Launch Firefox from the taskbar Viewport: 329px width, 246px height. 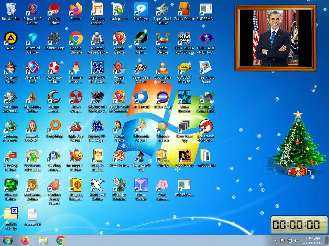point(25,241)
